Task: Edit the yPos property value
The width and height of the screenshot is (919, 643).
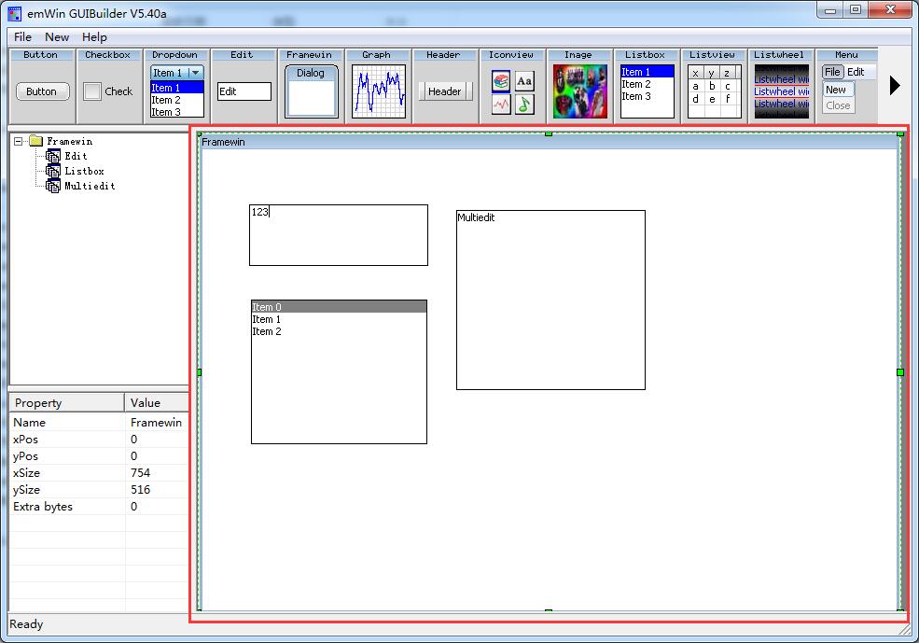Action: 157,456
